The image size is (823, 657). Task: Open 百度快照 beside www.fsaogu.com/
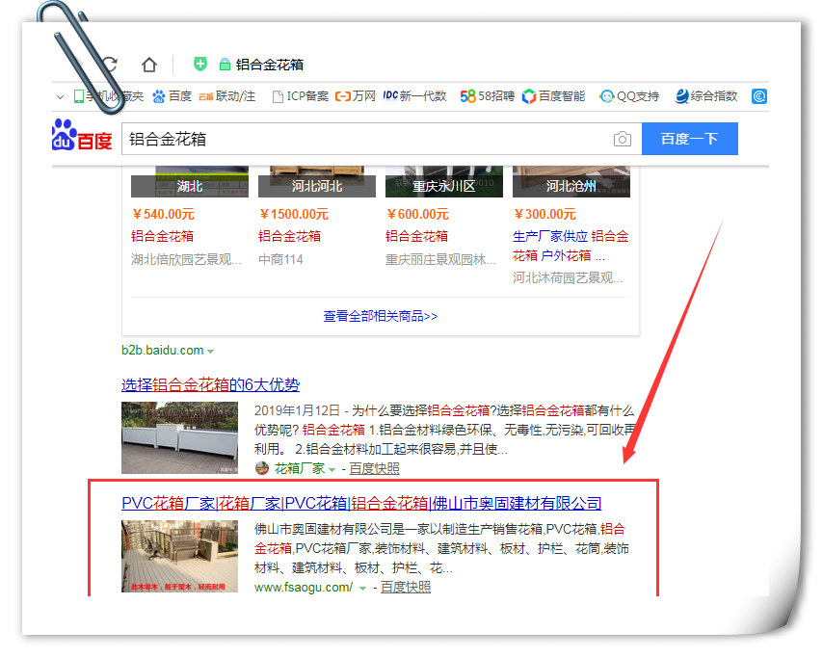coord(406,588)
